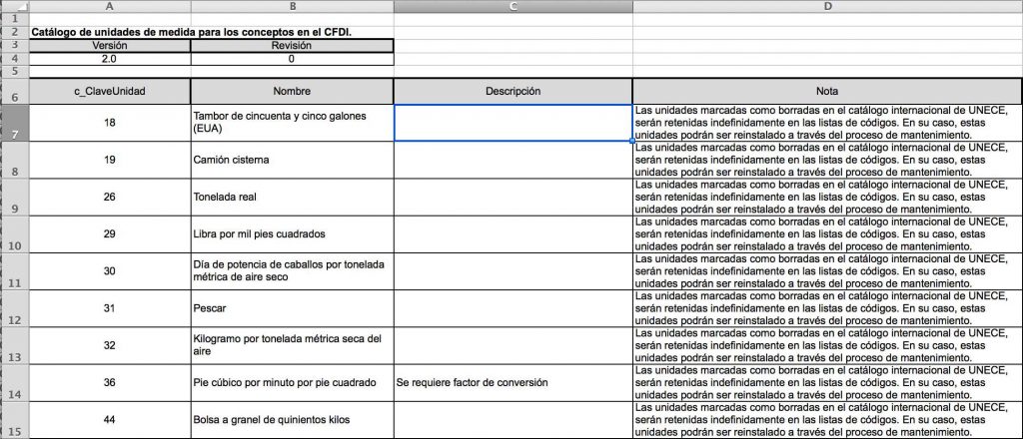This screenshot has height=439, width=1023.
Task: Select the highlighted column C header
Action: tap(512, 7)
